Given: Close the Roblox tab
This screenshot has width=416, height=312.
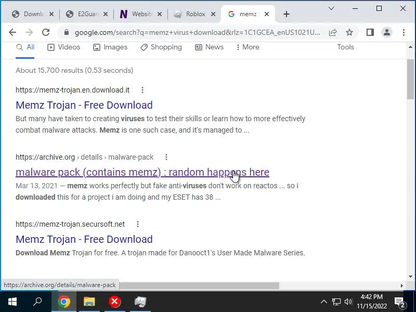Looking at the screenshot, I should (213, 14).
